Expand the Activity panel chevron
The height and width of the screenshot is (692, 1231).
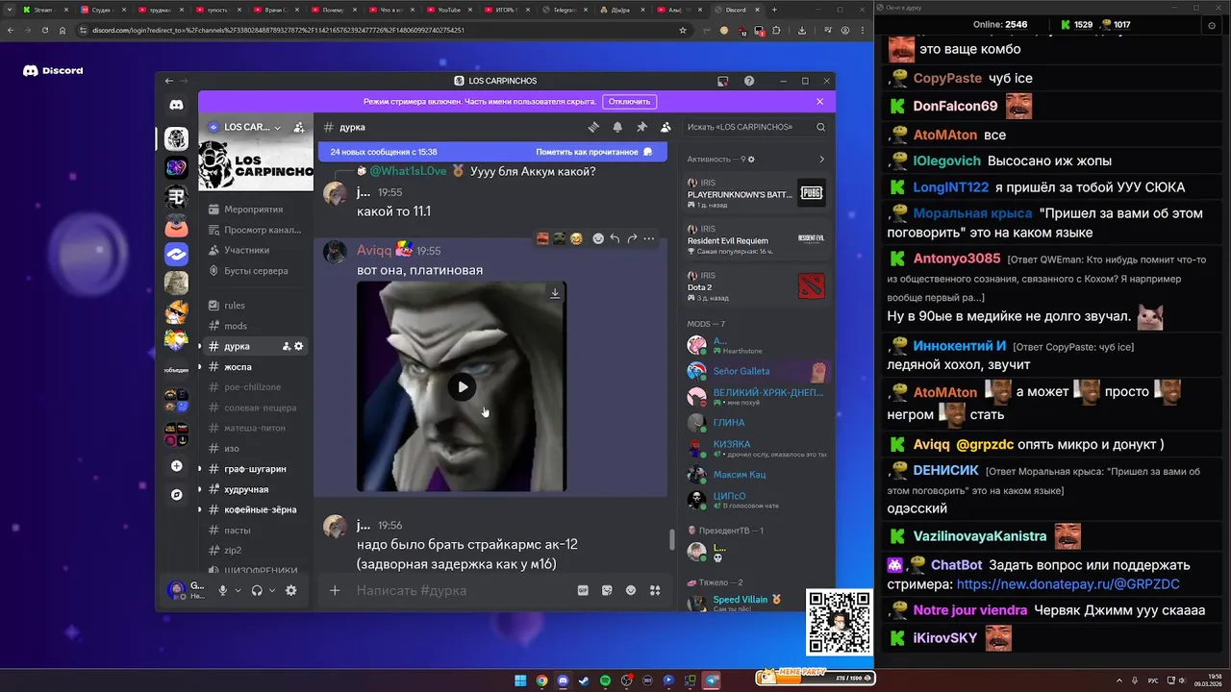click(821, 160)
